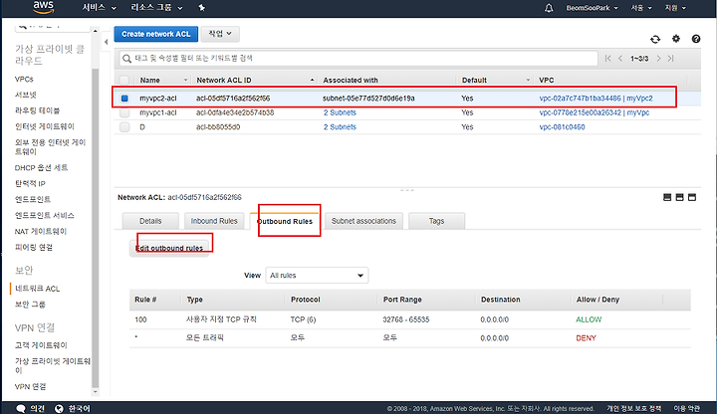Open vpc-02a7c747b1ba34486 myVpc2 link
Screen dimensions: 717x414
coord(596,99)
